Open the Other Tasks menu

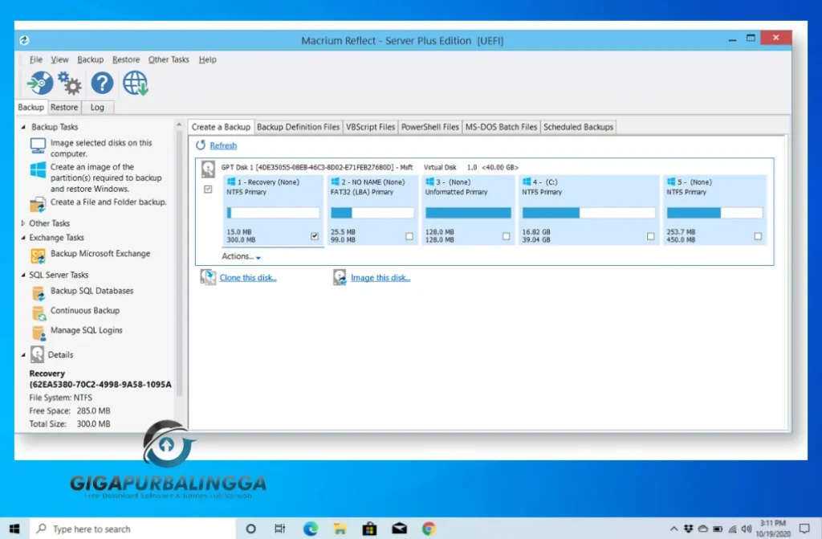coord(168,59)
